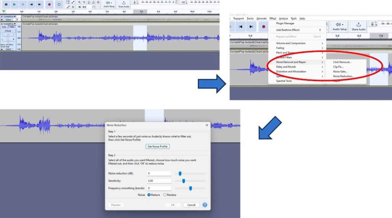Screen dimensions: 392x218
Task: Select the Residue noise radio button
Action: tap(165, 195)
